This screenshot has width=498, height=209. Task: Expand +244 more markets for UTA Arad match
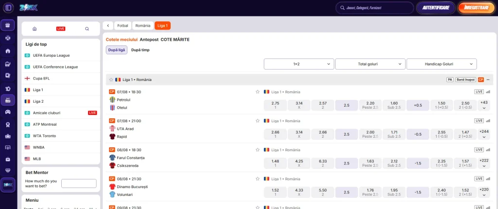(x=484, y=134)
